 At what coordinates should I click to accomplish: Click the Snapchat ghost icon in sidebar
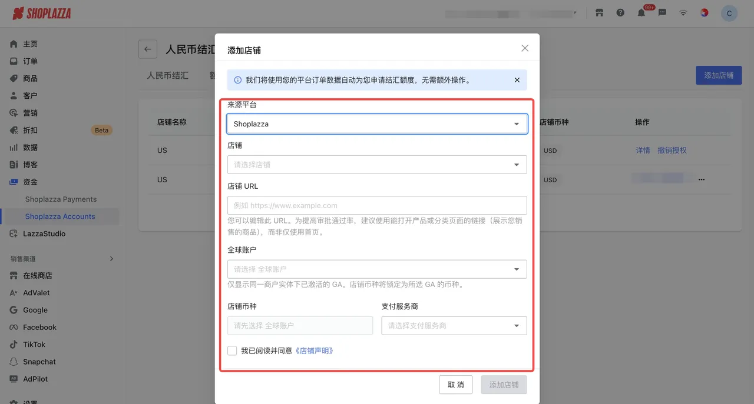pos(14,362)
